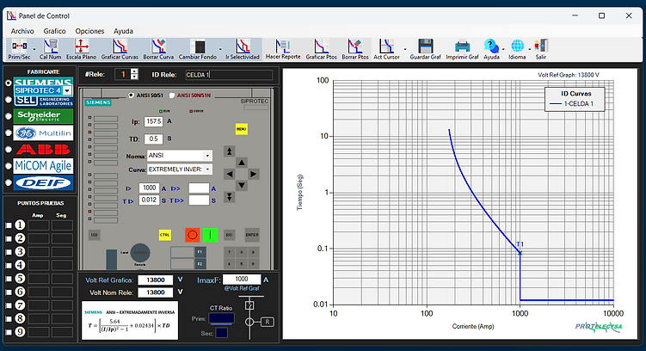Screen dimensions: 646x351
Task: Click the ID Rele text field
Action: click(229, 75)
